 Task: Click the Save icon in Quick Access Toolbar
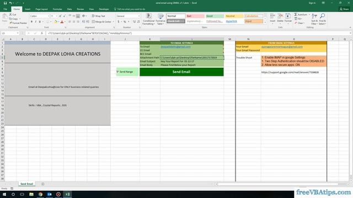pyautogui.click(x=5, y=3)
